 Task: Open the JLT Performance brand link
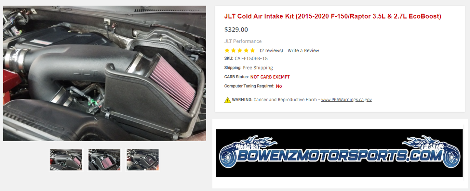coord(243,41)
